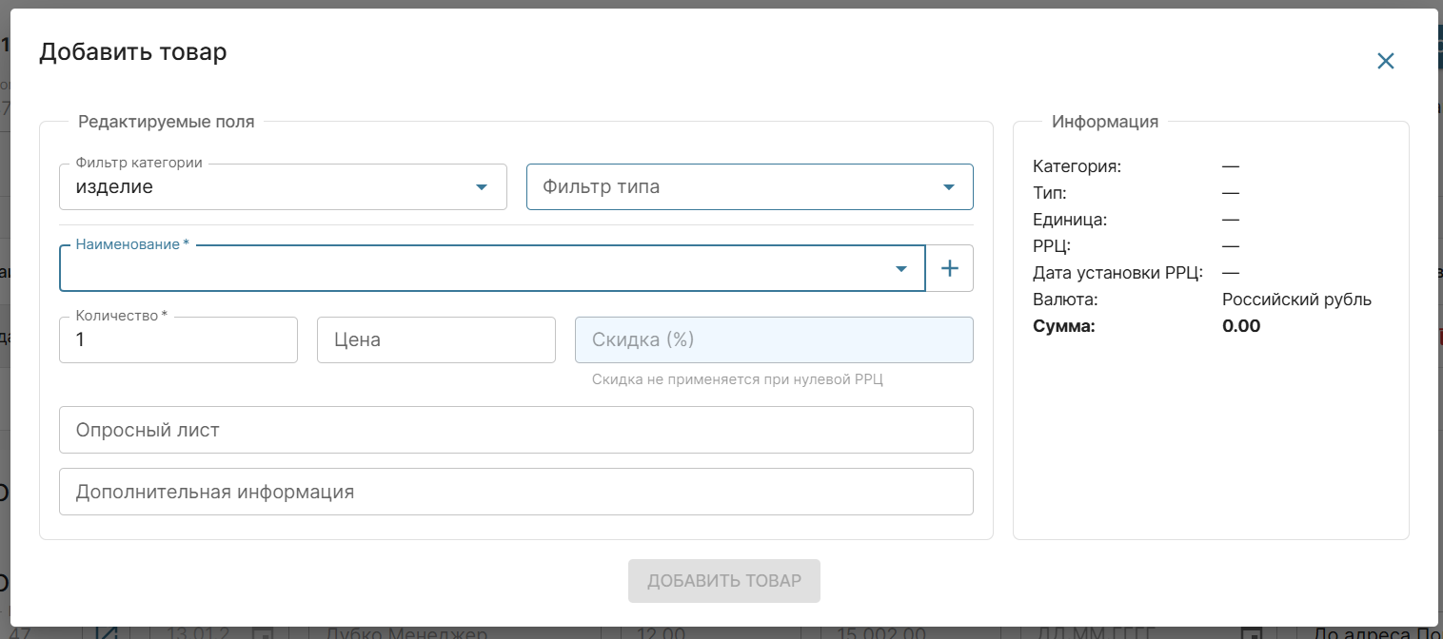The width and height of the screenshot is (1443, 639).
Task: Open the calendar icon next to 13.01.2
Action: 262,633
